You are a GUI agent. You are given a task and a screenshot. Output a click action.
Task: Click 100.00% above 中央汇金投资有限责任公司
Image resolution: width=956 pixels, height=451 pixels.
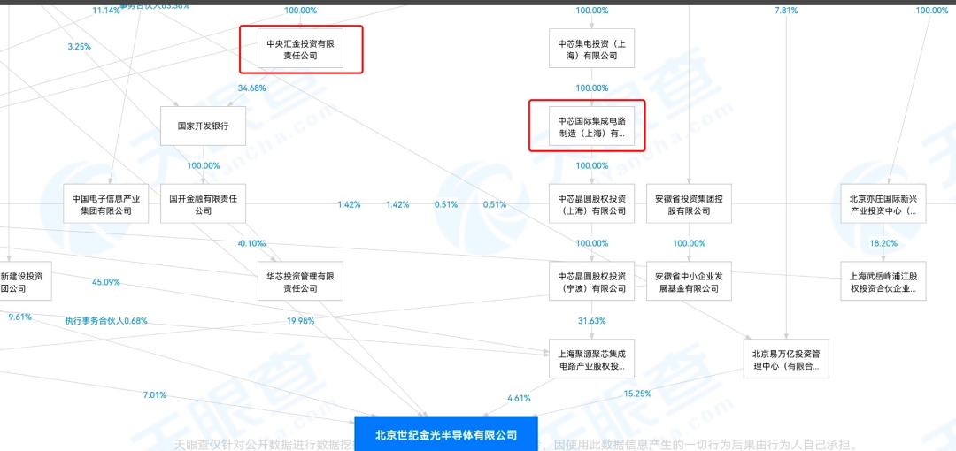tap(300, 11)
